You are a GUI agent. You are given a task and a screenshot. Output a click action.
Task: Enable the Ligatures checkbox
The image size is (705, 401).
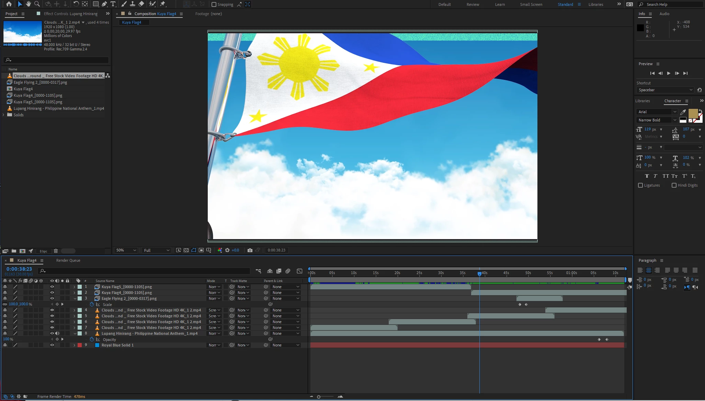[640, 185]
